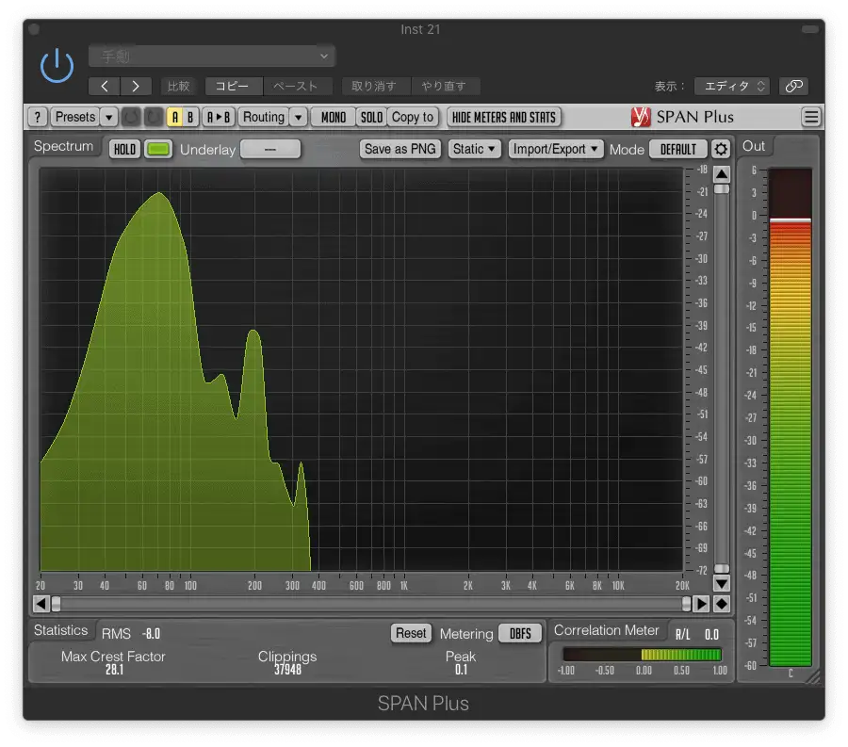Image resolution: width=848 pixels, height=747 pixels.
Task: Click the plugin redo circular arrow
Action: coord(154,117)
